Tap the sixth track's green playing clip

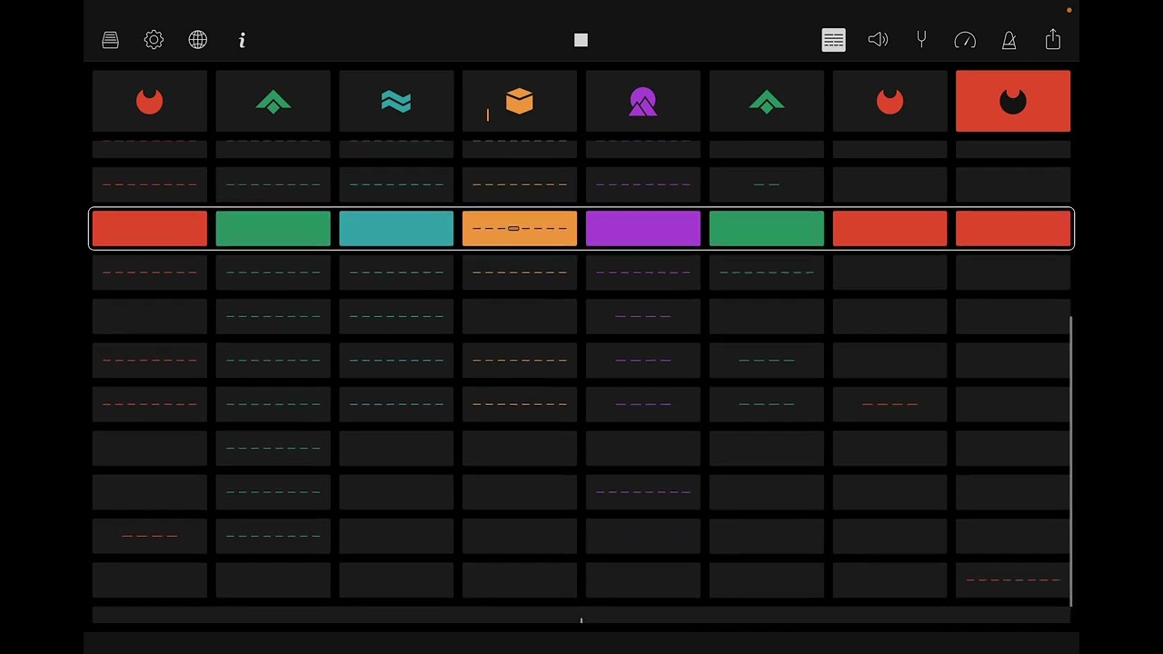[x=767, y=229]
